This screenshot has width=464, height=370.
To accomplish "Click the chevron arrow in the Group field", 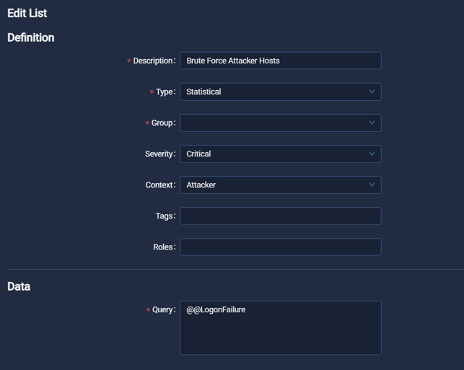I will tap(372, 123).
